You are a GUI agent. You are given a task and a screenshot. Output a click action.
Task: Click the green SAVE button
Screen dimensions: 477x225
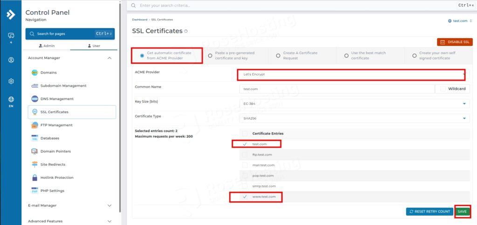click(x=462, y=211)
